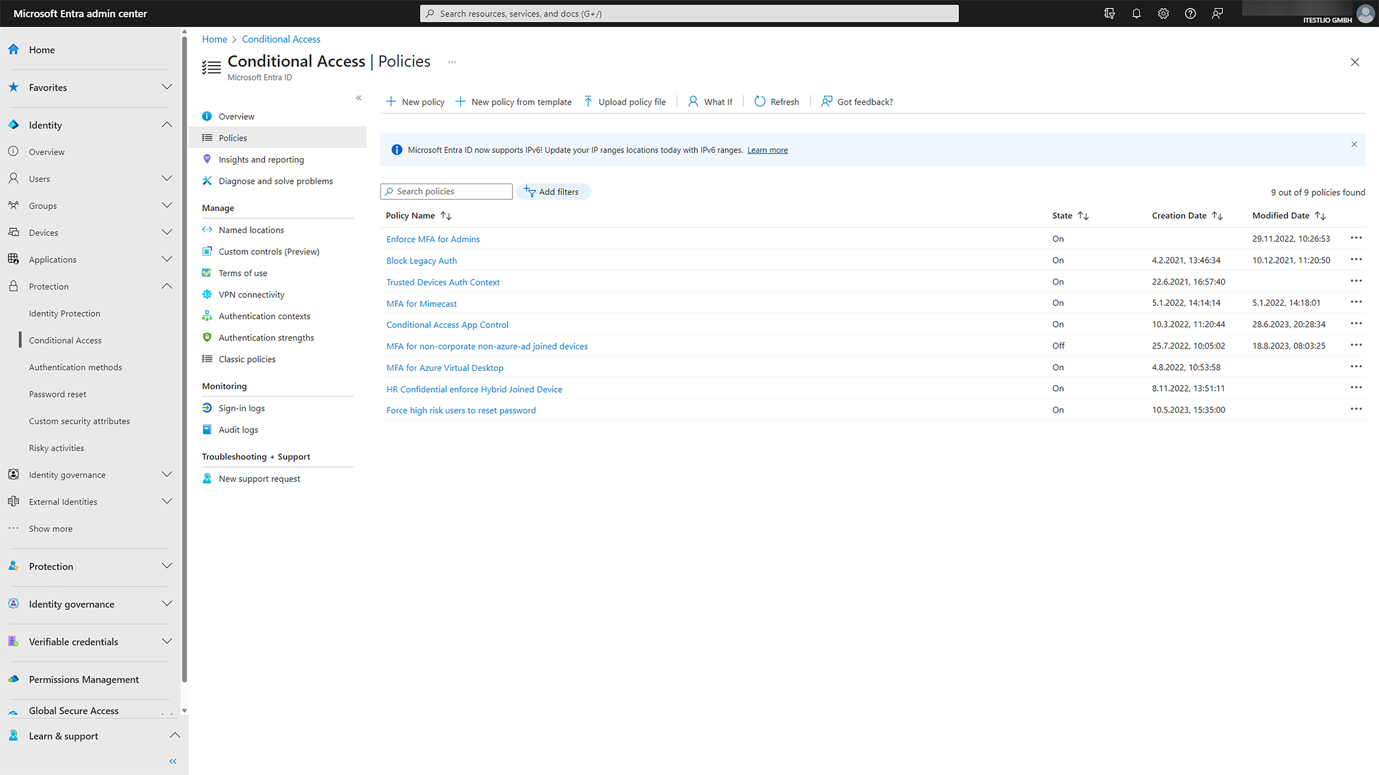Collapse the Identity section
This screenshot has width=1379, height=775.
point(167,125)
